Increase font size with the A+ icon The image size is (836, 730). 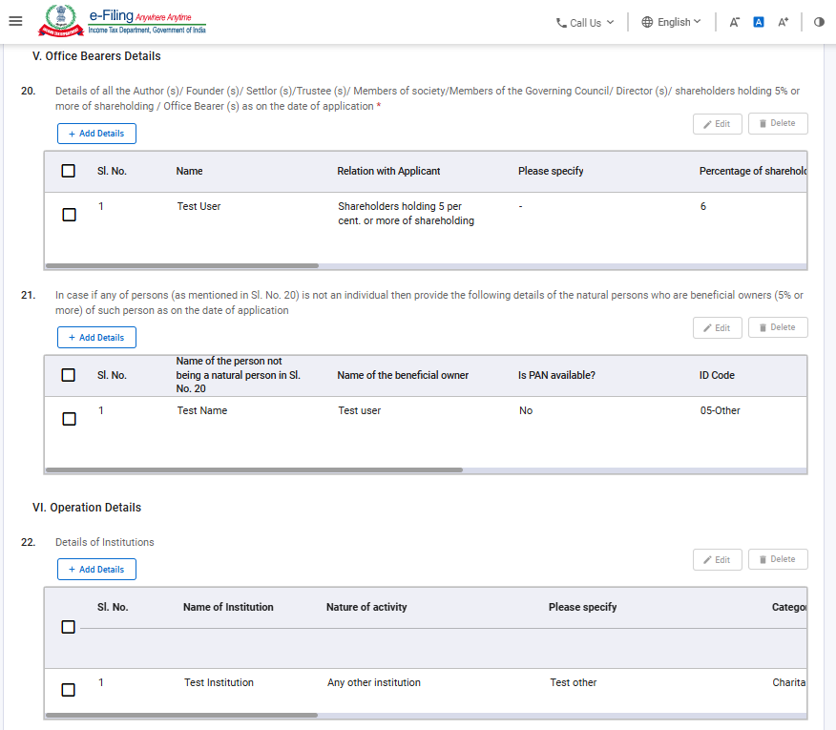pyautogui.click(x=784, y=22)
